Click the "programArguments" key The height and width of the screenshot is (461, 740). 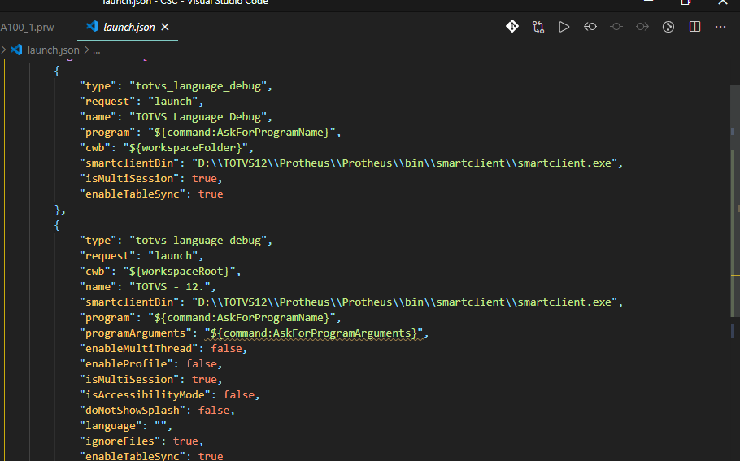pyautogui.click(x=136, y=333)
